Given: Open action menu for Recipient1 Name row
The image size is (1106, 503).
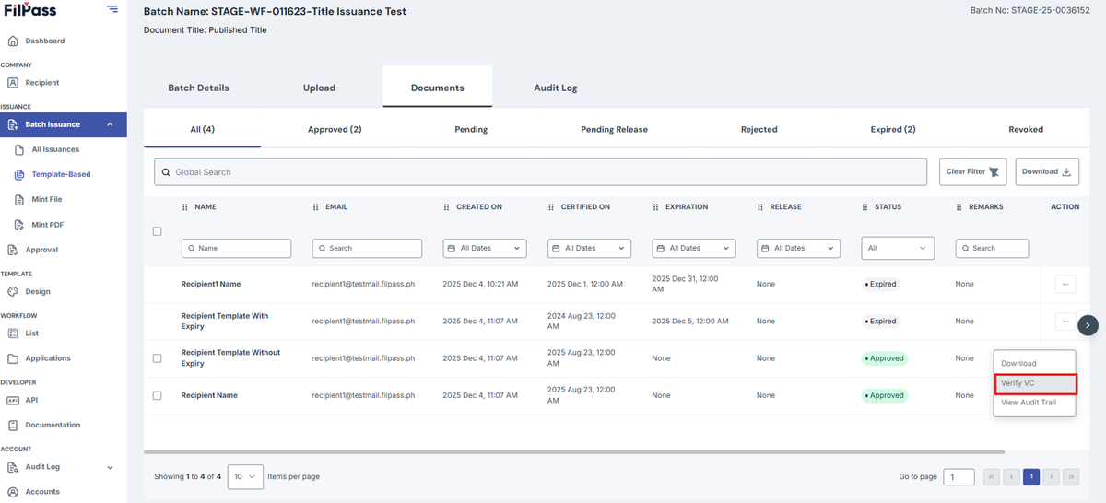Looking at the screenshot, I should (x=1065, y=285).
